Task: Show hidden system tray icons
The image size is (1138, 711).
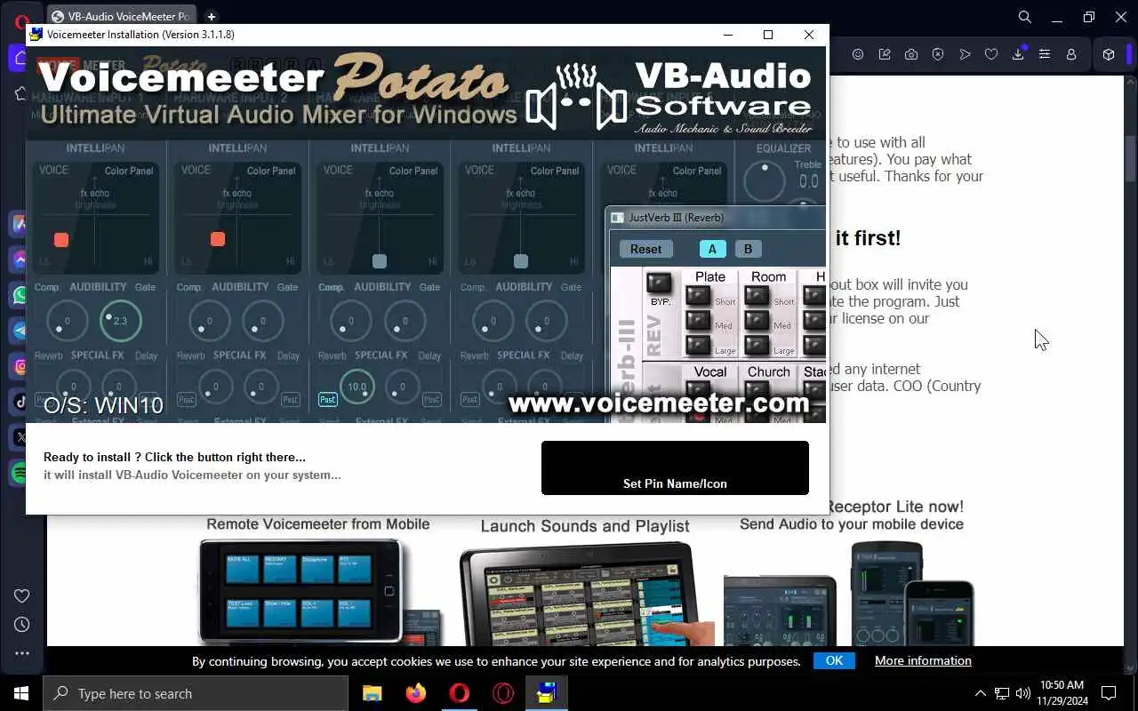Action: point(981,693)
